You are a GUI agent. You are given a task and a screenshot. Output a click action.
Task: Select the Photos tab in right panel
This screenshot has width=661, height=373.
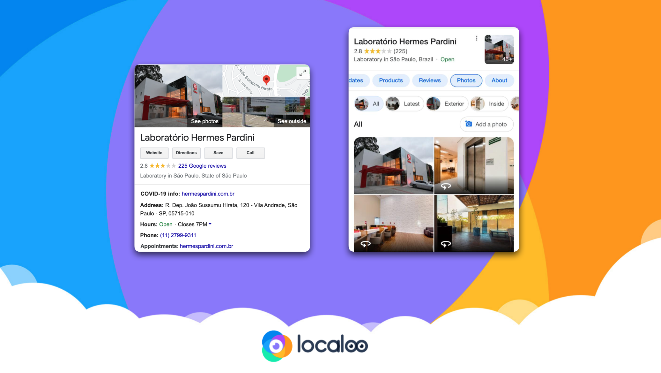[x=466, y=80]
